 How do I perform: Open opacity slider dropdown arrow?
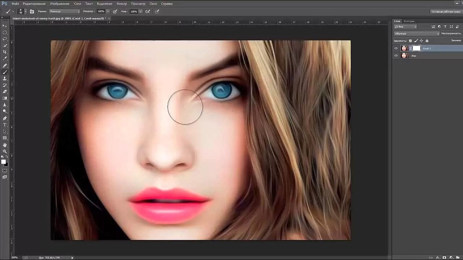(108, 12)
